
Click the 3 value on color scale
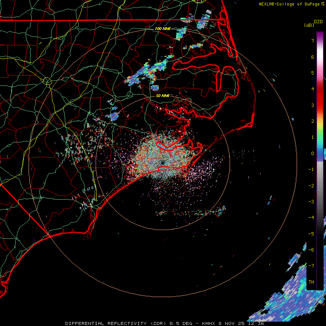(x=313, y=105)
